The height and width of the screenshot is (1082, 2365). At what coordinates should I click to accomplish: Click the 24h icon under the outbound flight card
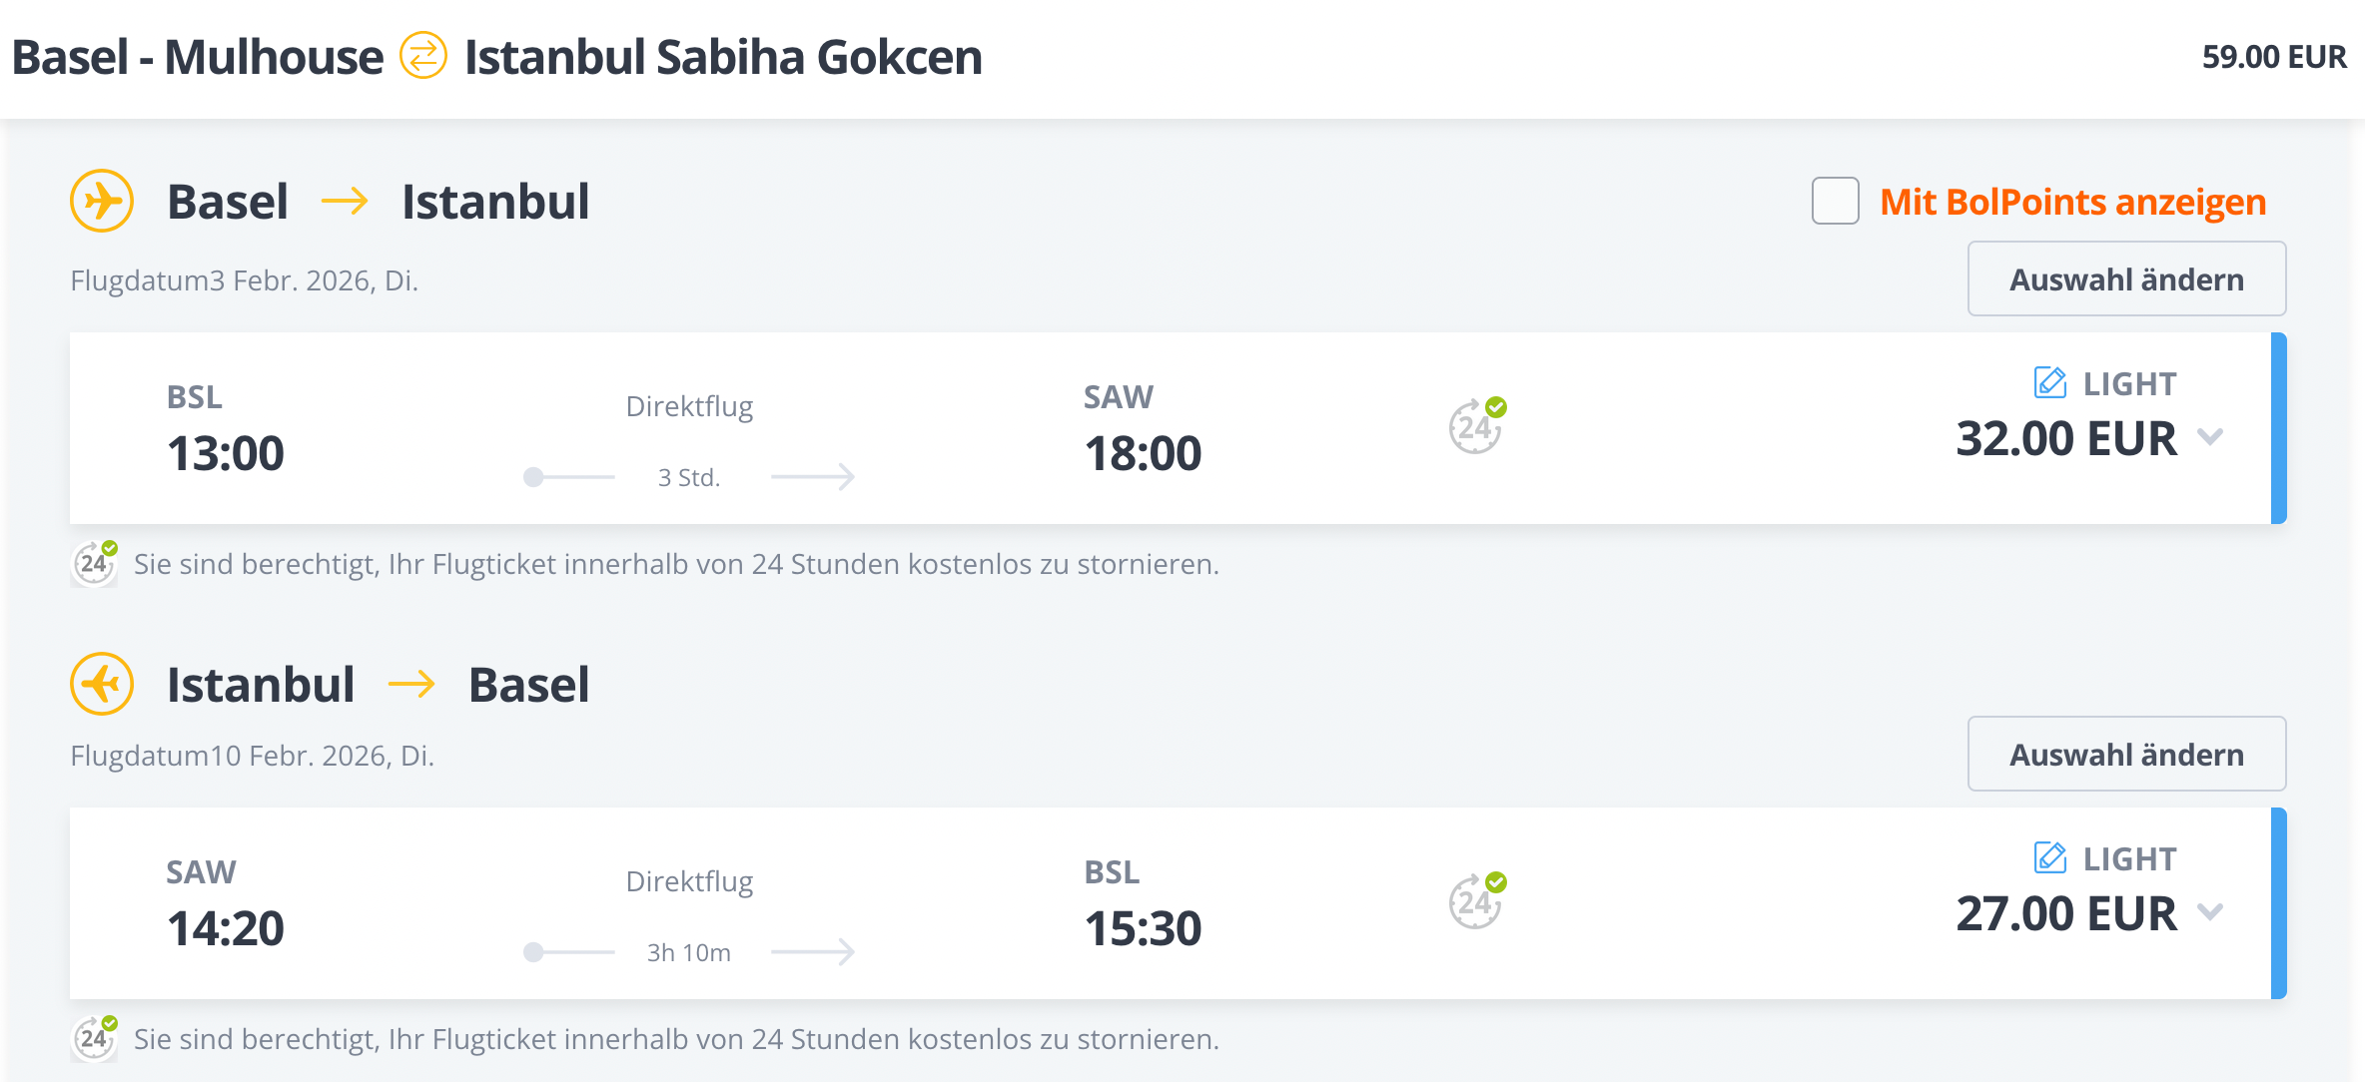(x=95, y=564)
